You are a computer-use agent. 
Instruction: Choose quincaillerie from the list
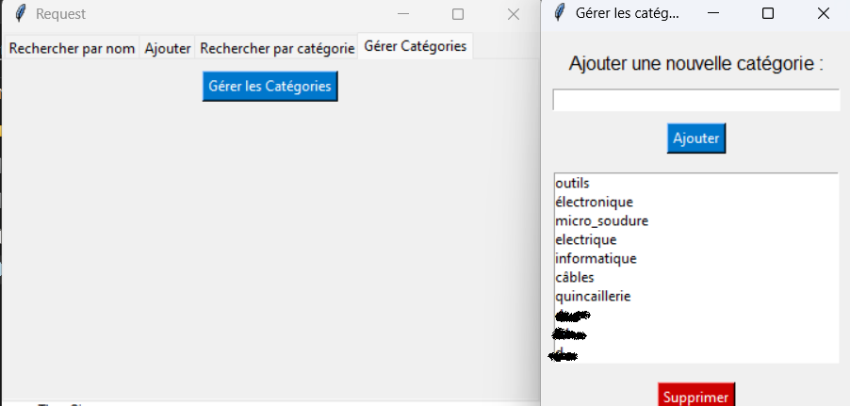pos(593,296)
